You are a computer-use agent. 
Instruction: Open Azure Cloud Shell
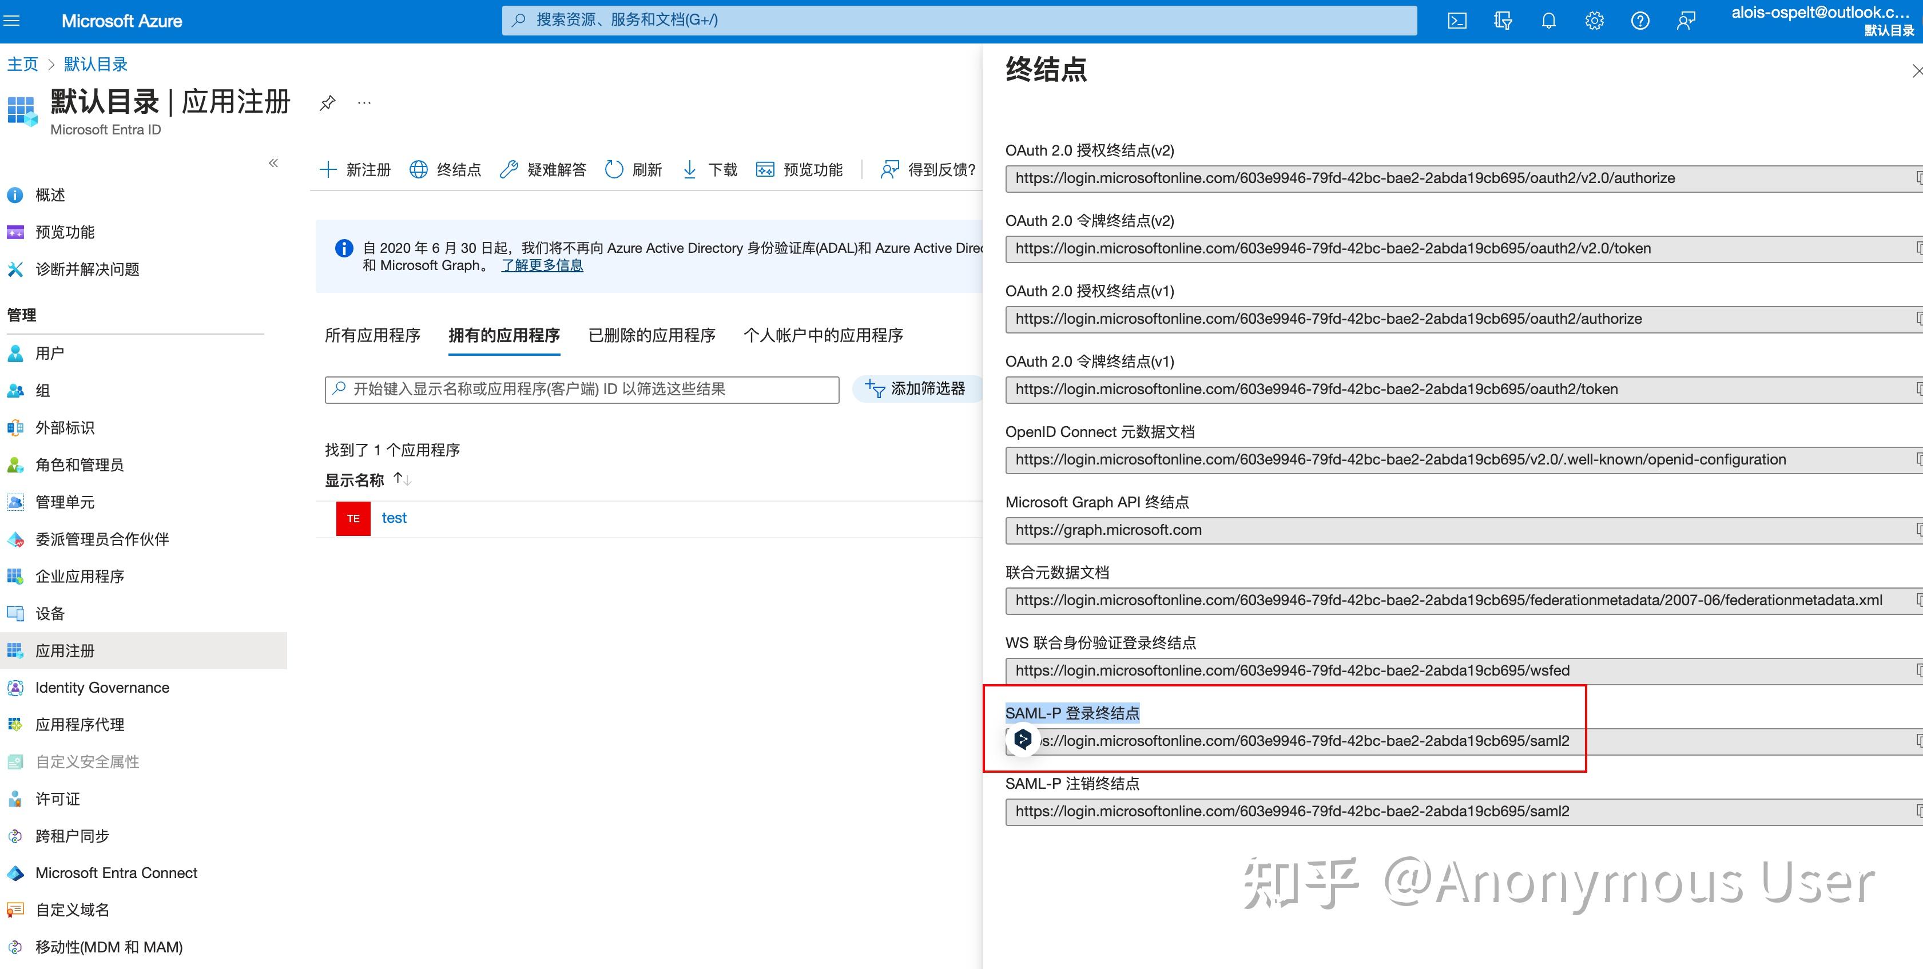pos(1456,20)
